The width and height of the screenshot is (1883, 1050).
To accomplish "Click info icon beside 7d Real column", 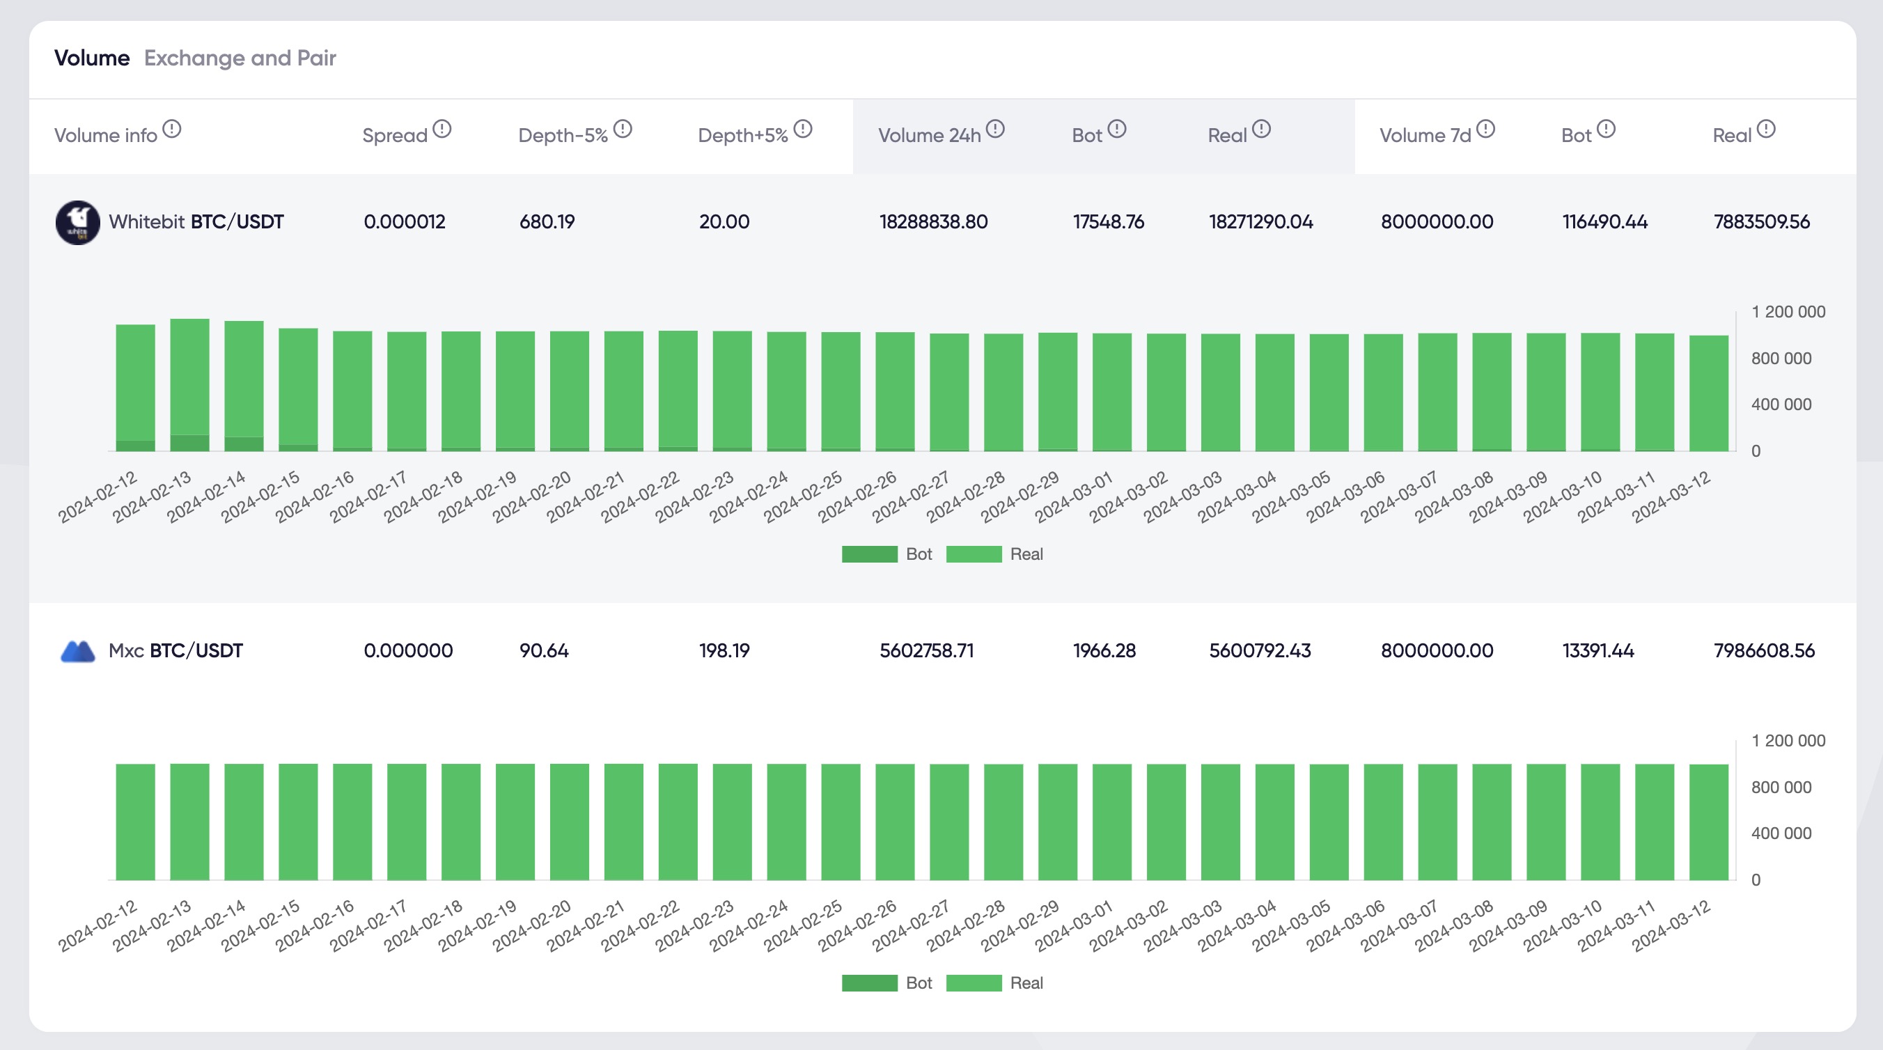I will pyautogui.click(x=1766, y=130).
